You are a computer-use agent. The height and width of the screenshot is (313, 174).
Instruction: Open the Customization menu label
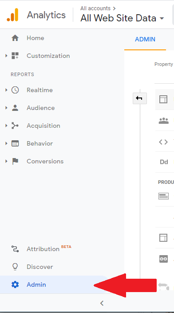tap(48, 56)
